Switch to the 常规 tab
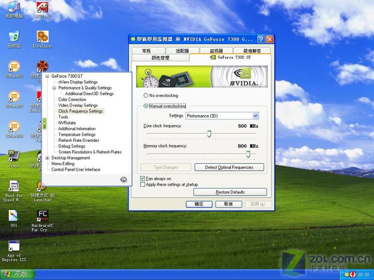The width and height of the screenshot is (374, 280). (148, 51)
